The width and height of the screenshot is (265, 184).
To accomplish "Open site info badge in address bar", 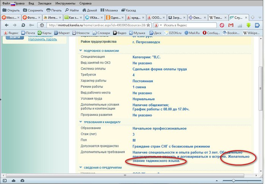I will (x=42, y=25).
